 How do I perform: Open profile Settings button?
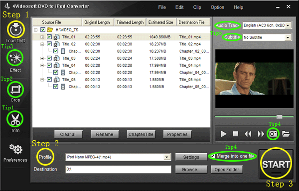[191, 157]
